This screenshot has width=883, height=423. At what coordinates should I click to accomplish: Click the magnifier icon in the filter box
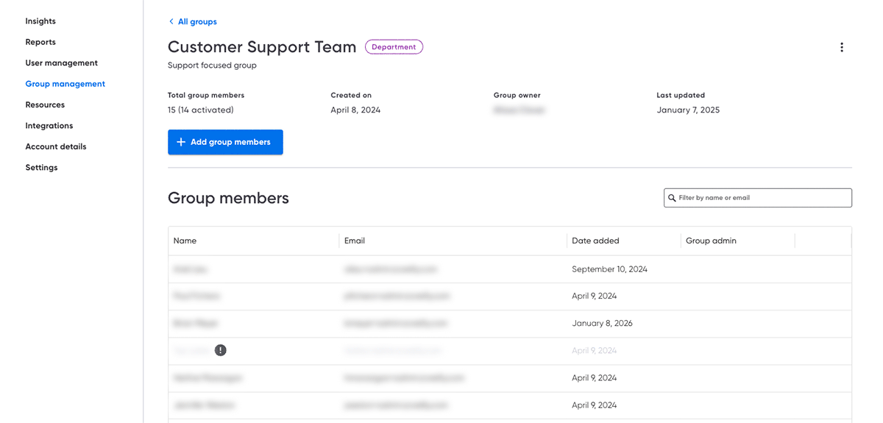click(672, 198)
